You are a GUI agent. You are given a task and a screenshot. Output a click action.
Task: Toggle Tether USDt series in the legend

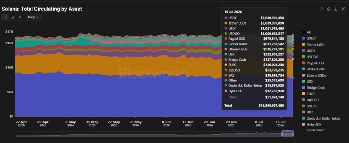313,45
